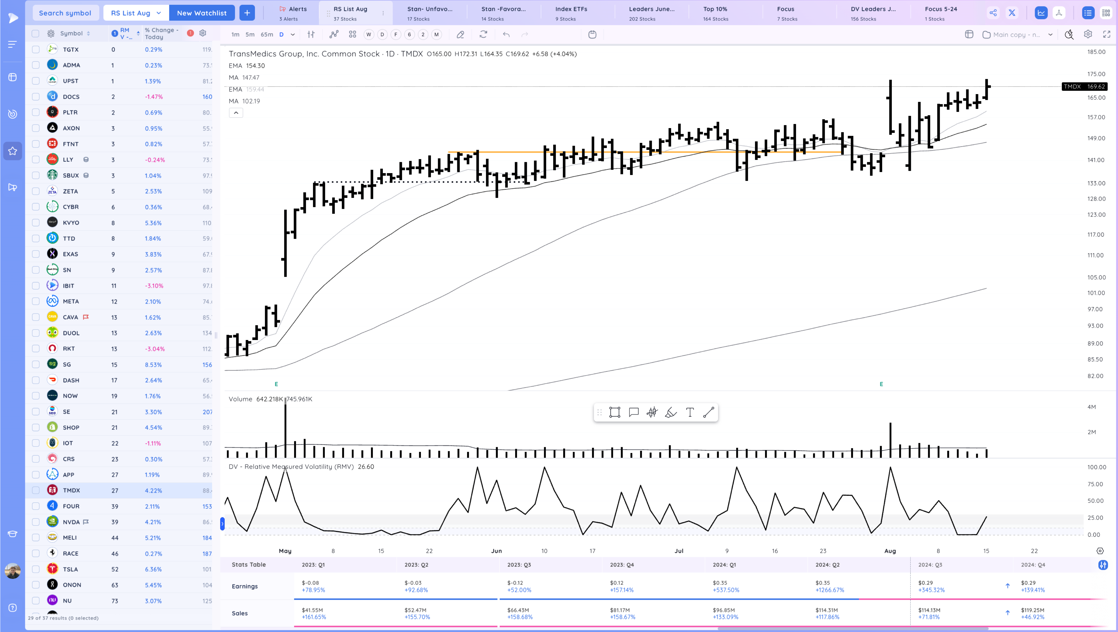Select the Text annotation tool
Screen dimensions: 1118x632
[690, 412]
